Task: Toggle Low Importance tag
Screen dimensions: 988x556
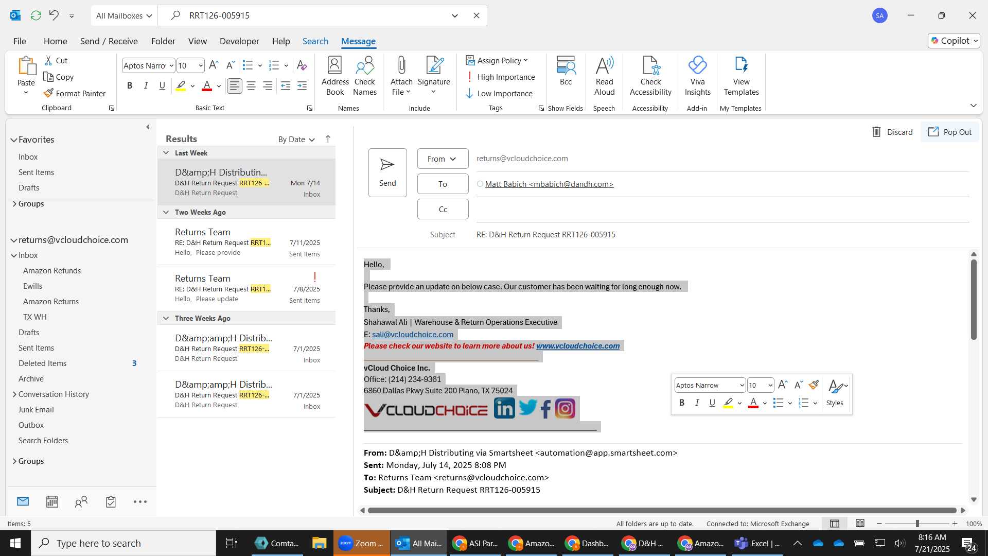Action: (499, 93)
